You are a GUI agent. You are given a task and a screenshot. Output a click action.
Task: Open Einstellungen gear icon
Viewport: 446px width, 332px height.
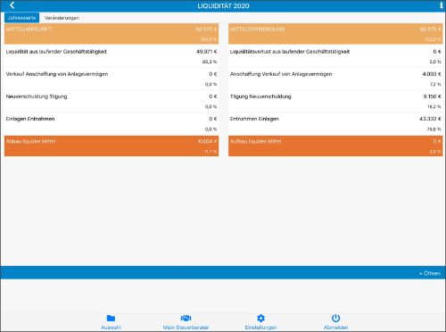(x=260, y=318)
